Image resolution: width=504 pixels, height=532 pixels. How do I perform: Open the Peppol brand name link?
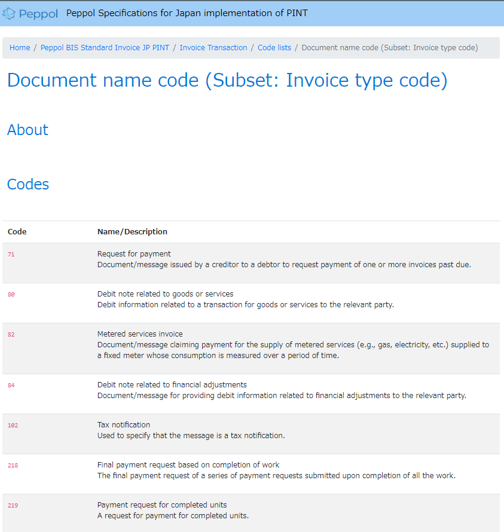point(38,14)
